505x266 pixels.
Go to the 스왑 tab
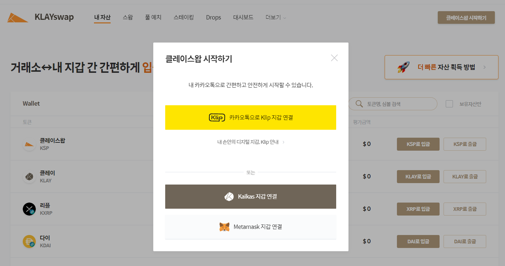click(128, 17)
